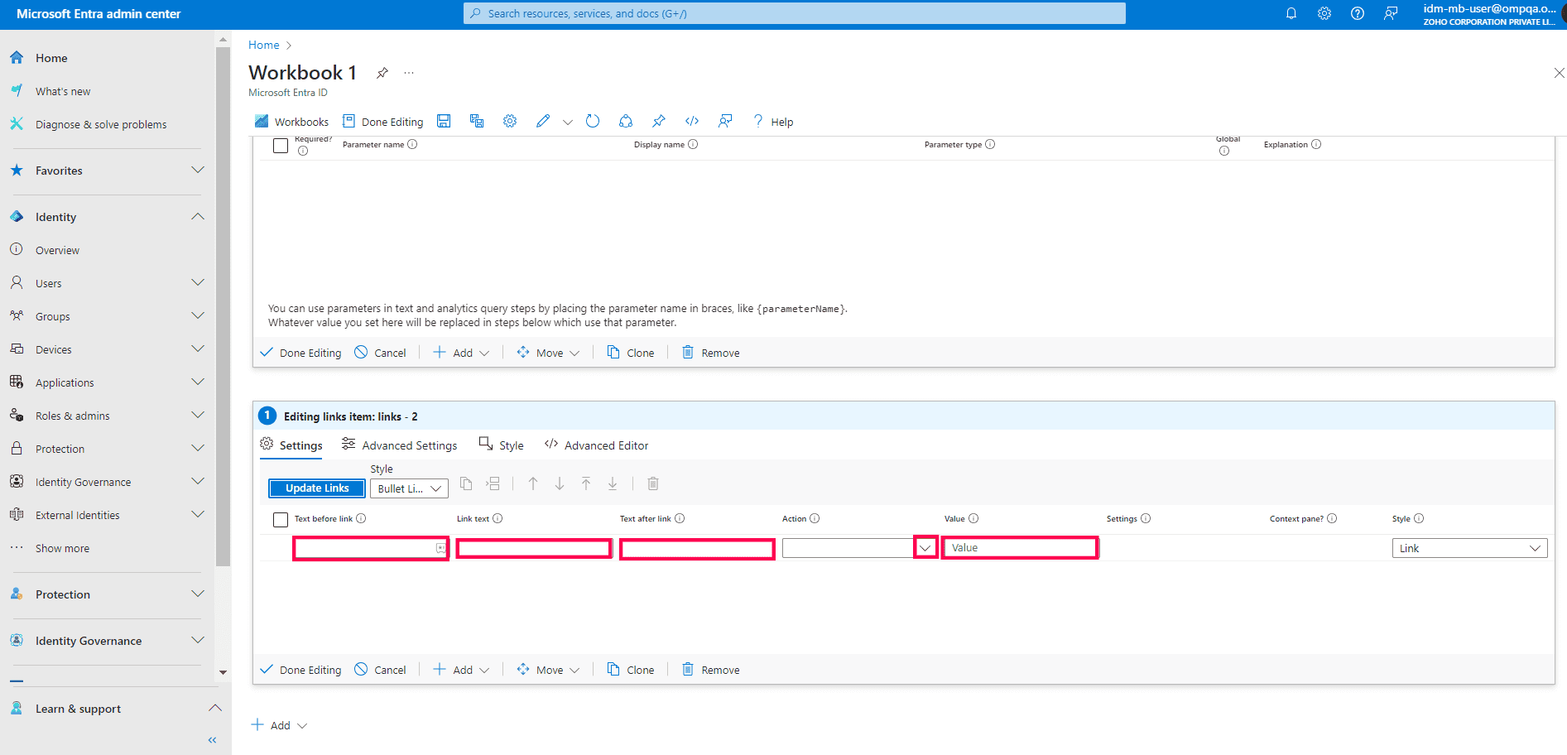This screenshot has width=1567, height=755.
Task: Check the Required? parameter checkbox
Action: pos(280,145)
